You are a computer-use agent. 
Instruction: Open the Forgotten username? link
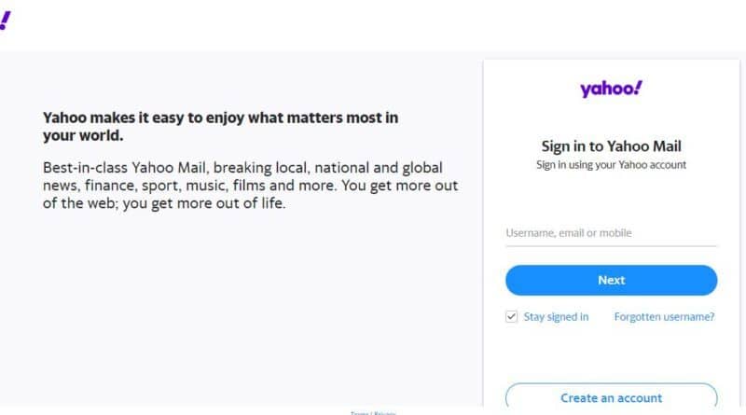tap(664, 317)
